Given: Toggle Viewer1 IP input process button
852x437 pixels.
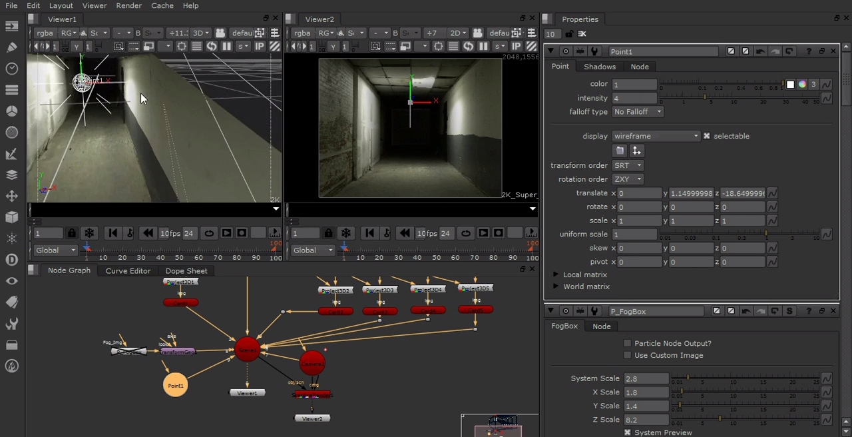Looking at the screenshot, I should [x=260, y=46].
